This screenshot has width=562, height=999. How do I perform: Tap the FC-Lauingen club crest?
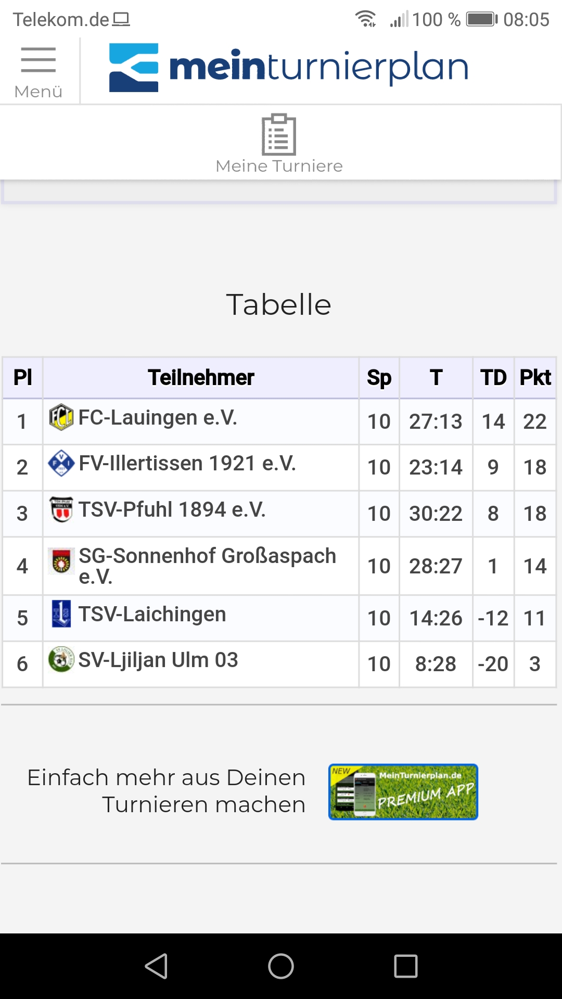point(61,418)
